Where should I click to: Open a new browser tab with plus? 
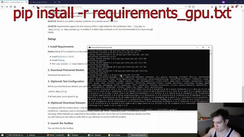pyautogui.click(x=59, y=2)
